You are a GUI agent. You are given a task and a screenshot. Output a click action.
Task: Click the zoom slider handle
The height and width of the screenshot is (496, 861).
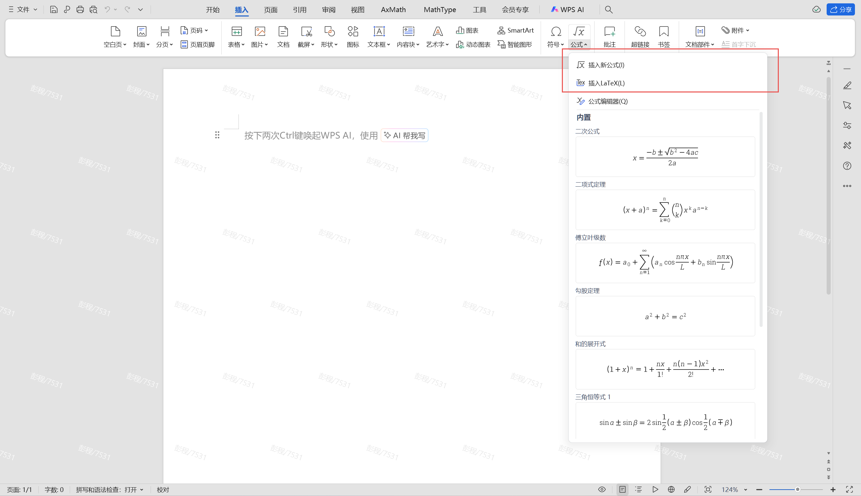coord(798,490)
